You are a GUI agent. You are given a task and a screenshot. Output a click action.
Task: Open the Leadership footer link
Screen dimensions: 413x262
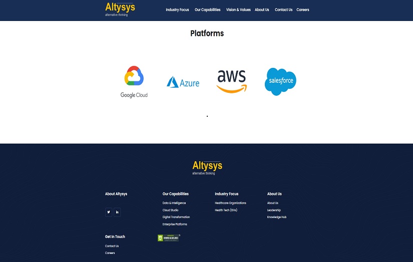pos(274,210)
